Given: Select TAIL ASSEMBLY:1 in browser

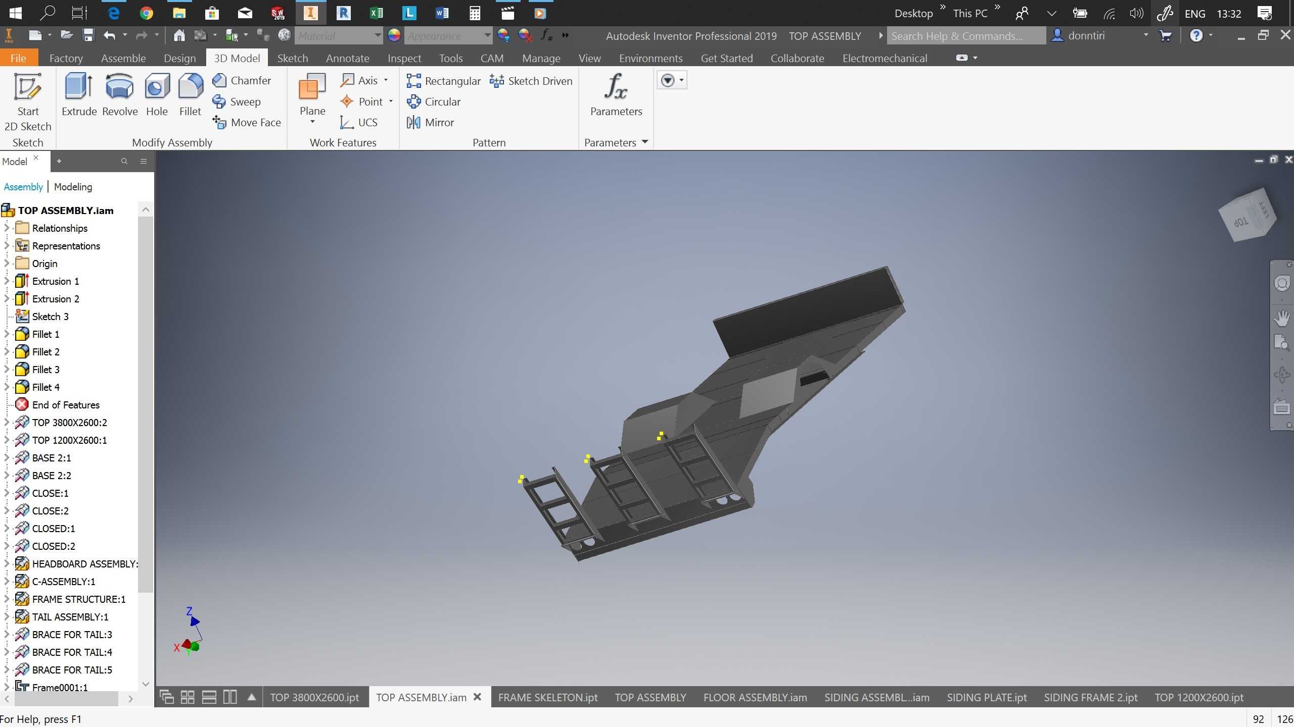Looking at the screenshot, I should point(70,617).
